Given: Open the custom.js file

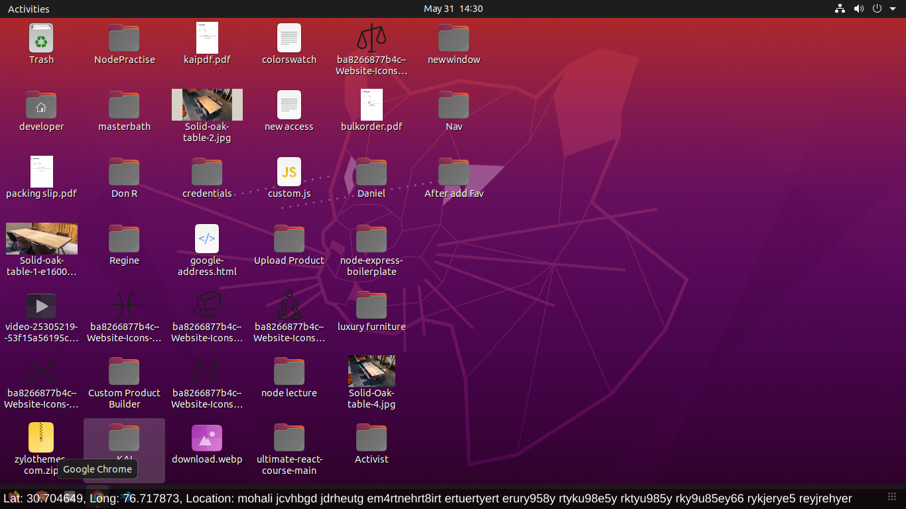Looking at the screenshot, I should [x=289, y=172].
